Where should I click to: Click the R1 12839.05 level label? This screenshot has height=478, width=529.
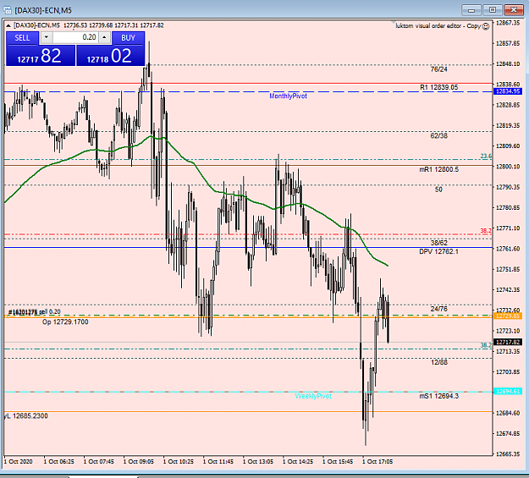[x=439, y=87]
